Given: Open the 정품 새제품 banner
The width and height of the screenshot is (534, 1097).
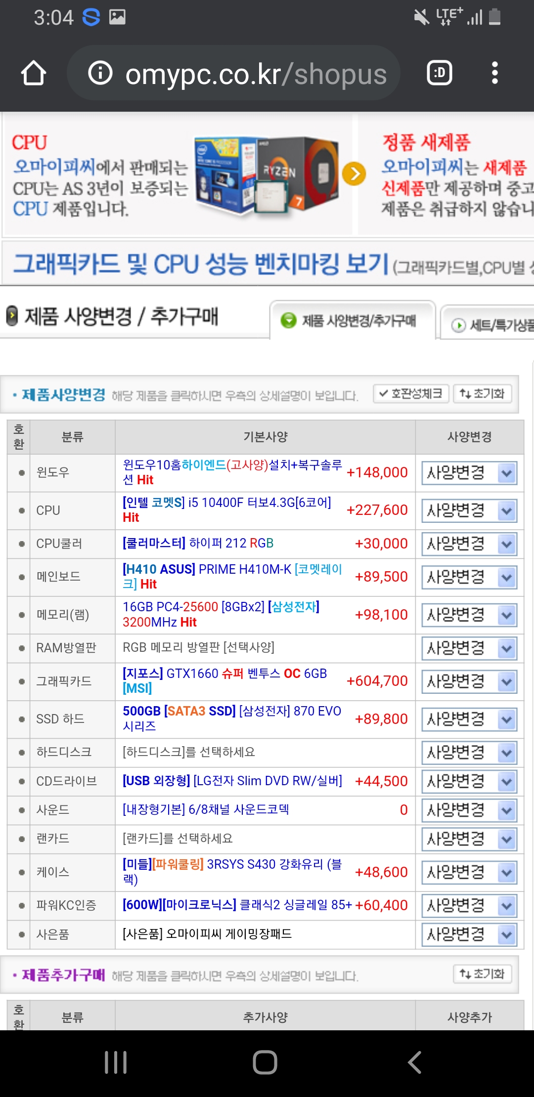Looking at the screenshot, I should tap(446, 175).
